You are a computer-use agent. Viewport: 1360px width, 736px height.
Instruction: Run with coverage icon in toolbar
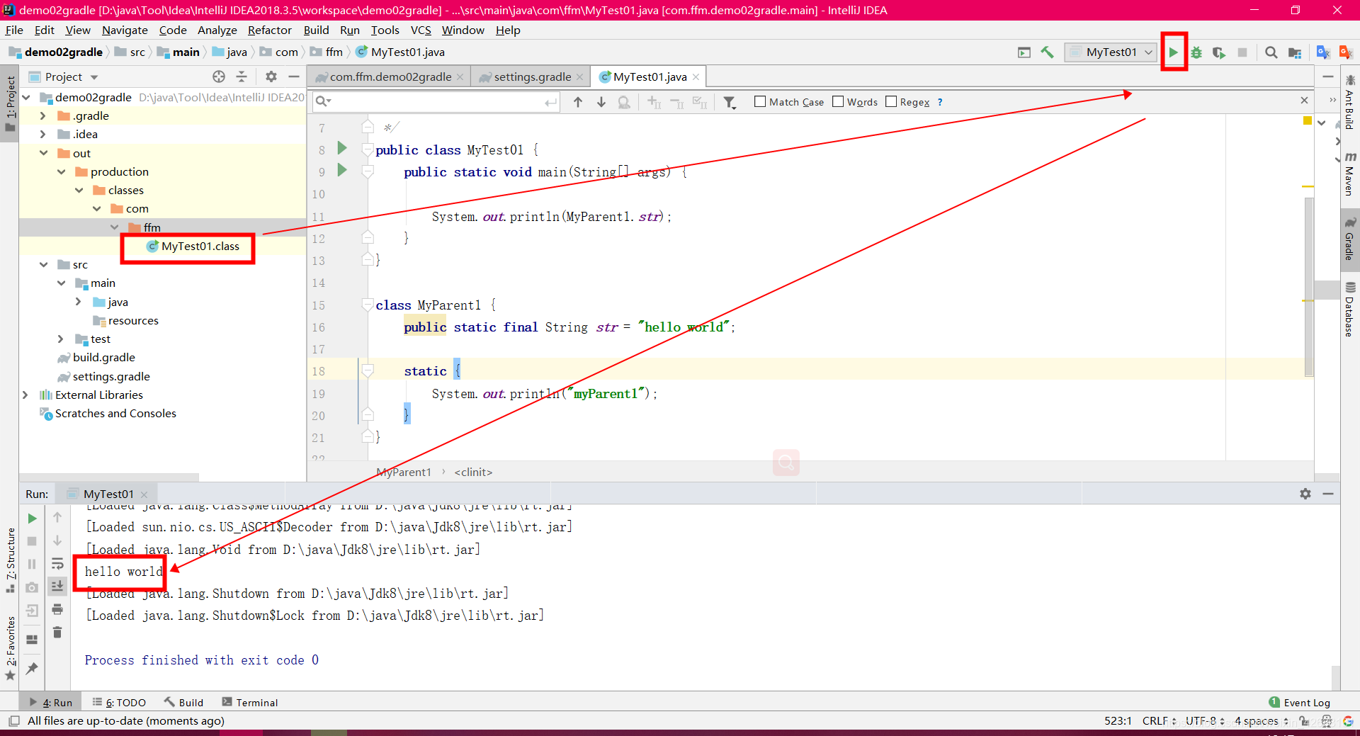click(x=1219, y=52)
